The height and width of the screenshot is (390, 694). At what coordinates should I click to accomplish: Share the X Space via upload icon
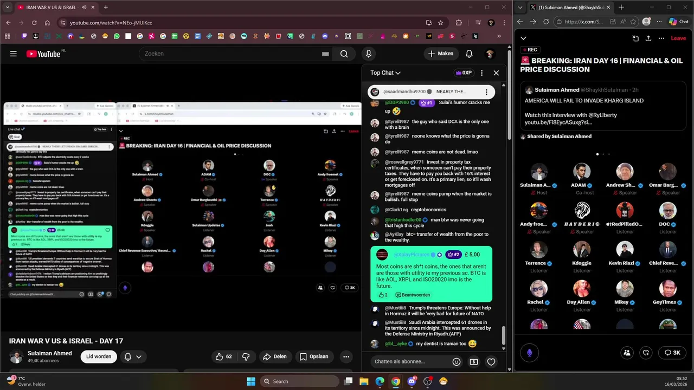[648, 38]
